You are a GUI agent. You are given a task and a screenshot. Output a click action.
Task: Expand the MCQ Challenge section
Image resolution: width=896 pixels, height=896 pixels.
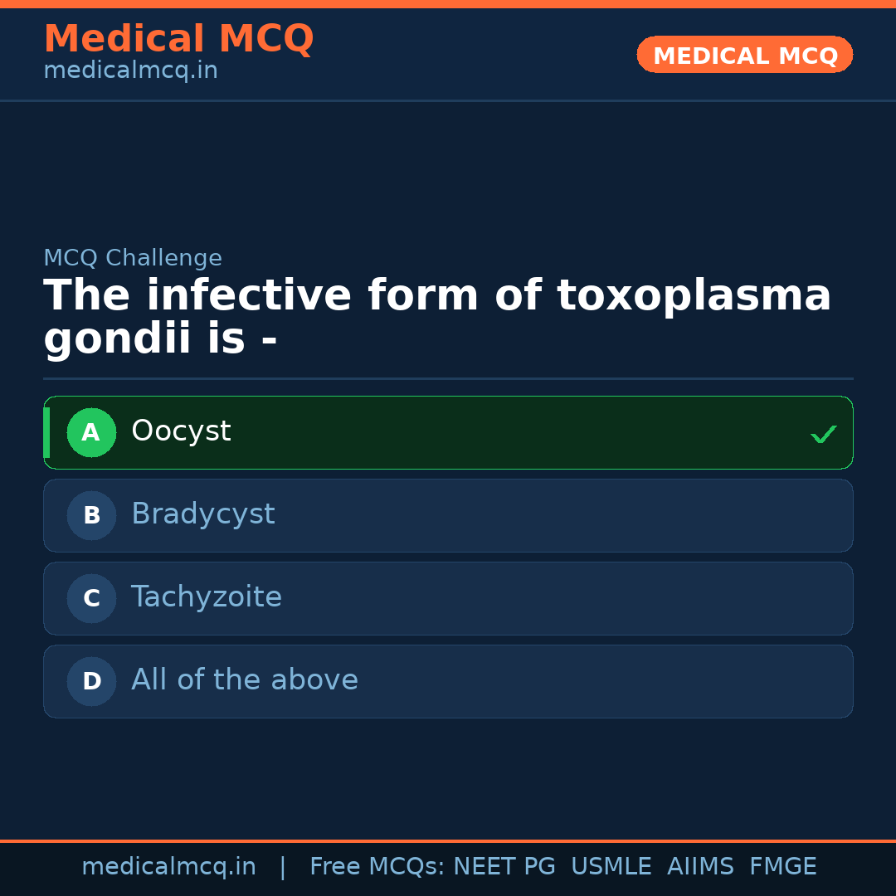pyautogui.click(x=133, y=257)
